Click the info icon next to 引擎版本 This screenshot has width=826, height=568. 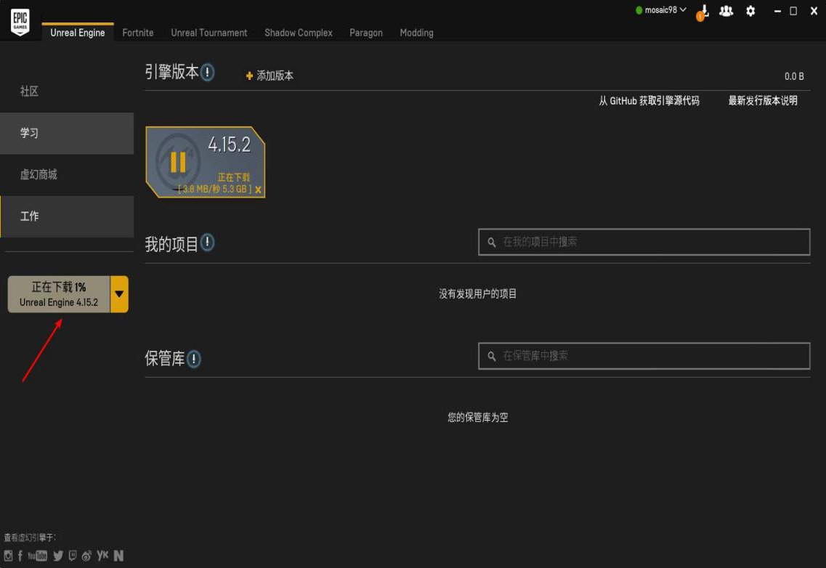207,72
